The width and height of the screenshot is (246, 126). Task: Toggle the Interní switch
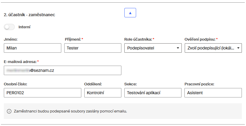[9, 27]
